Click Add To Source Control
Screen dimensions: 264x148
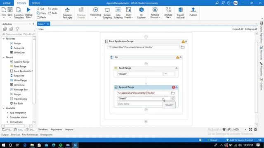240,140
